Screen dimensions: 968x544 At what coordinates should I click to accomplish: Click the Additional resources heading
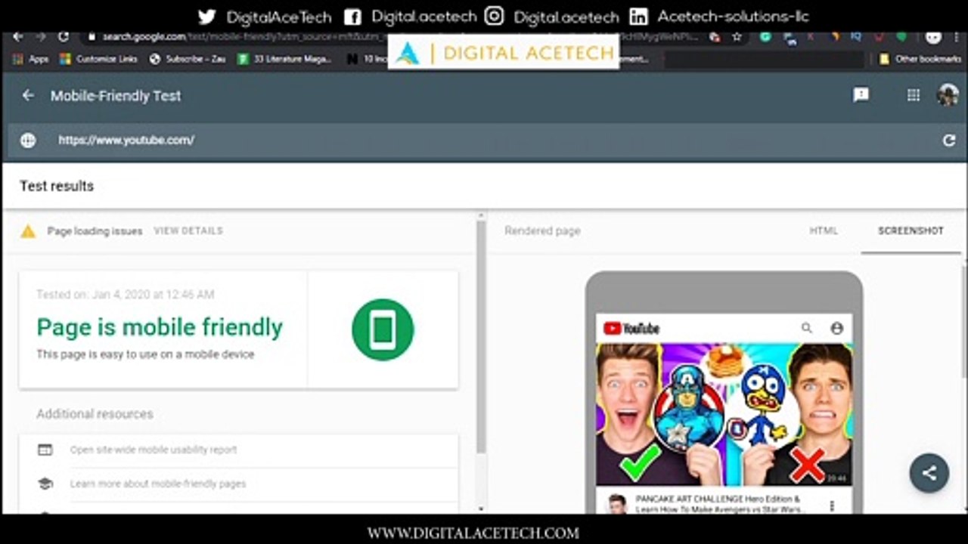click(x=95, y=414)
